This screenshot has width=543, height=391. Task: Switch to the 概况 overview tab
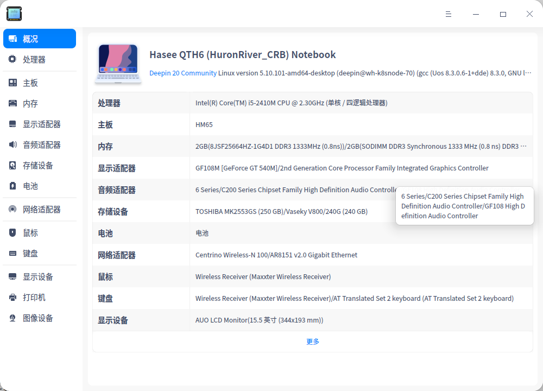coord(39,39)
